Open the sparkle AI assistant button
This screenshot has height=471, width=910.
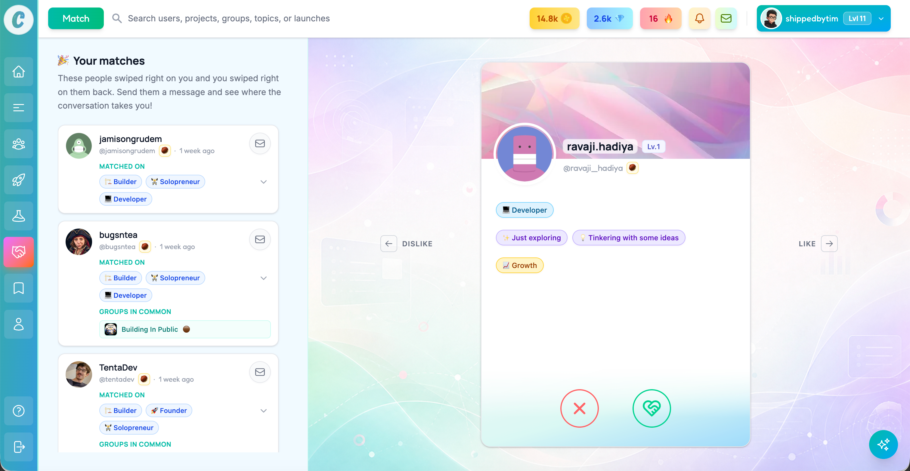[883, 444]
